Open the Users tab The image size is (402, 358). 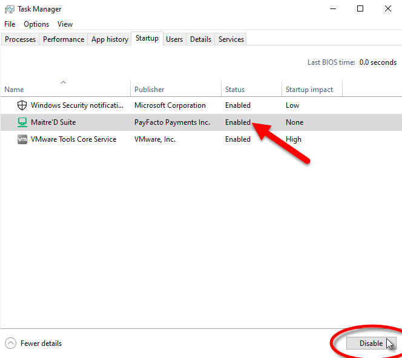click(x=174, y=39)
